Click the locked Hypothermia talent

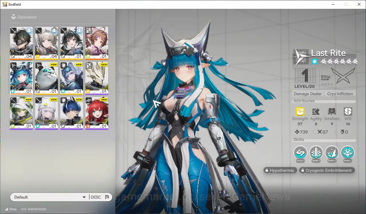click(280, 170)
